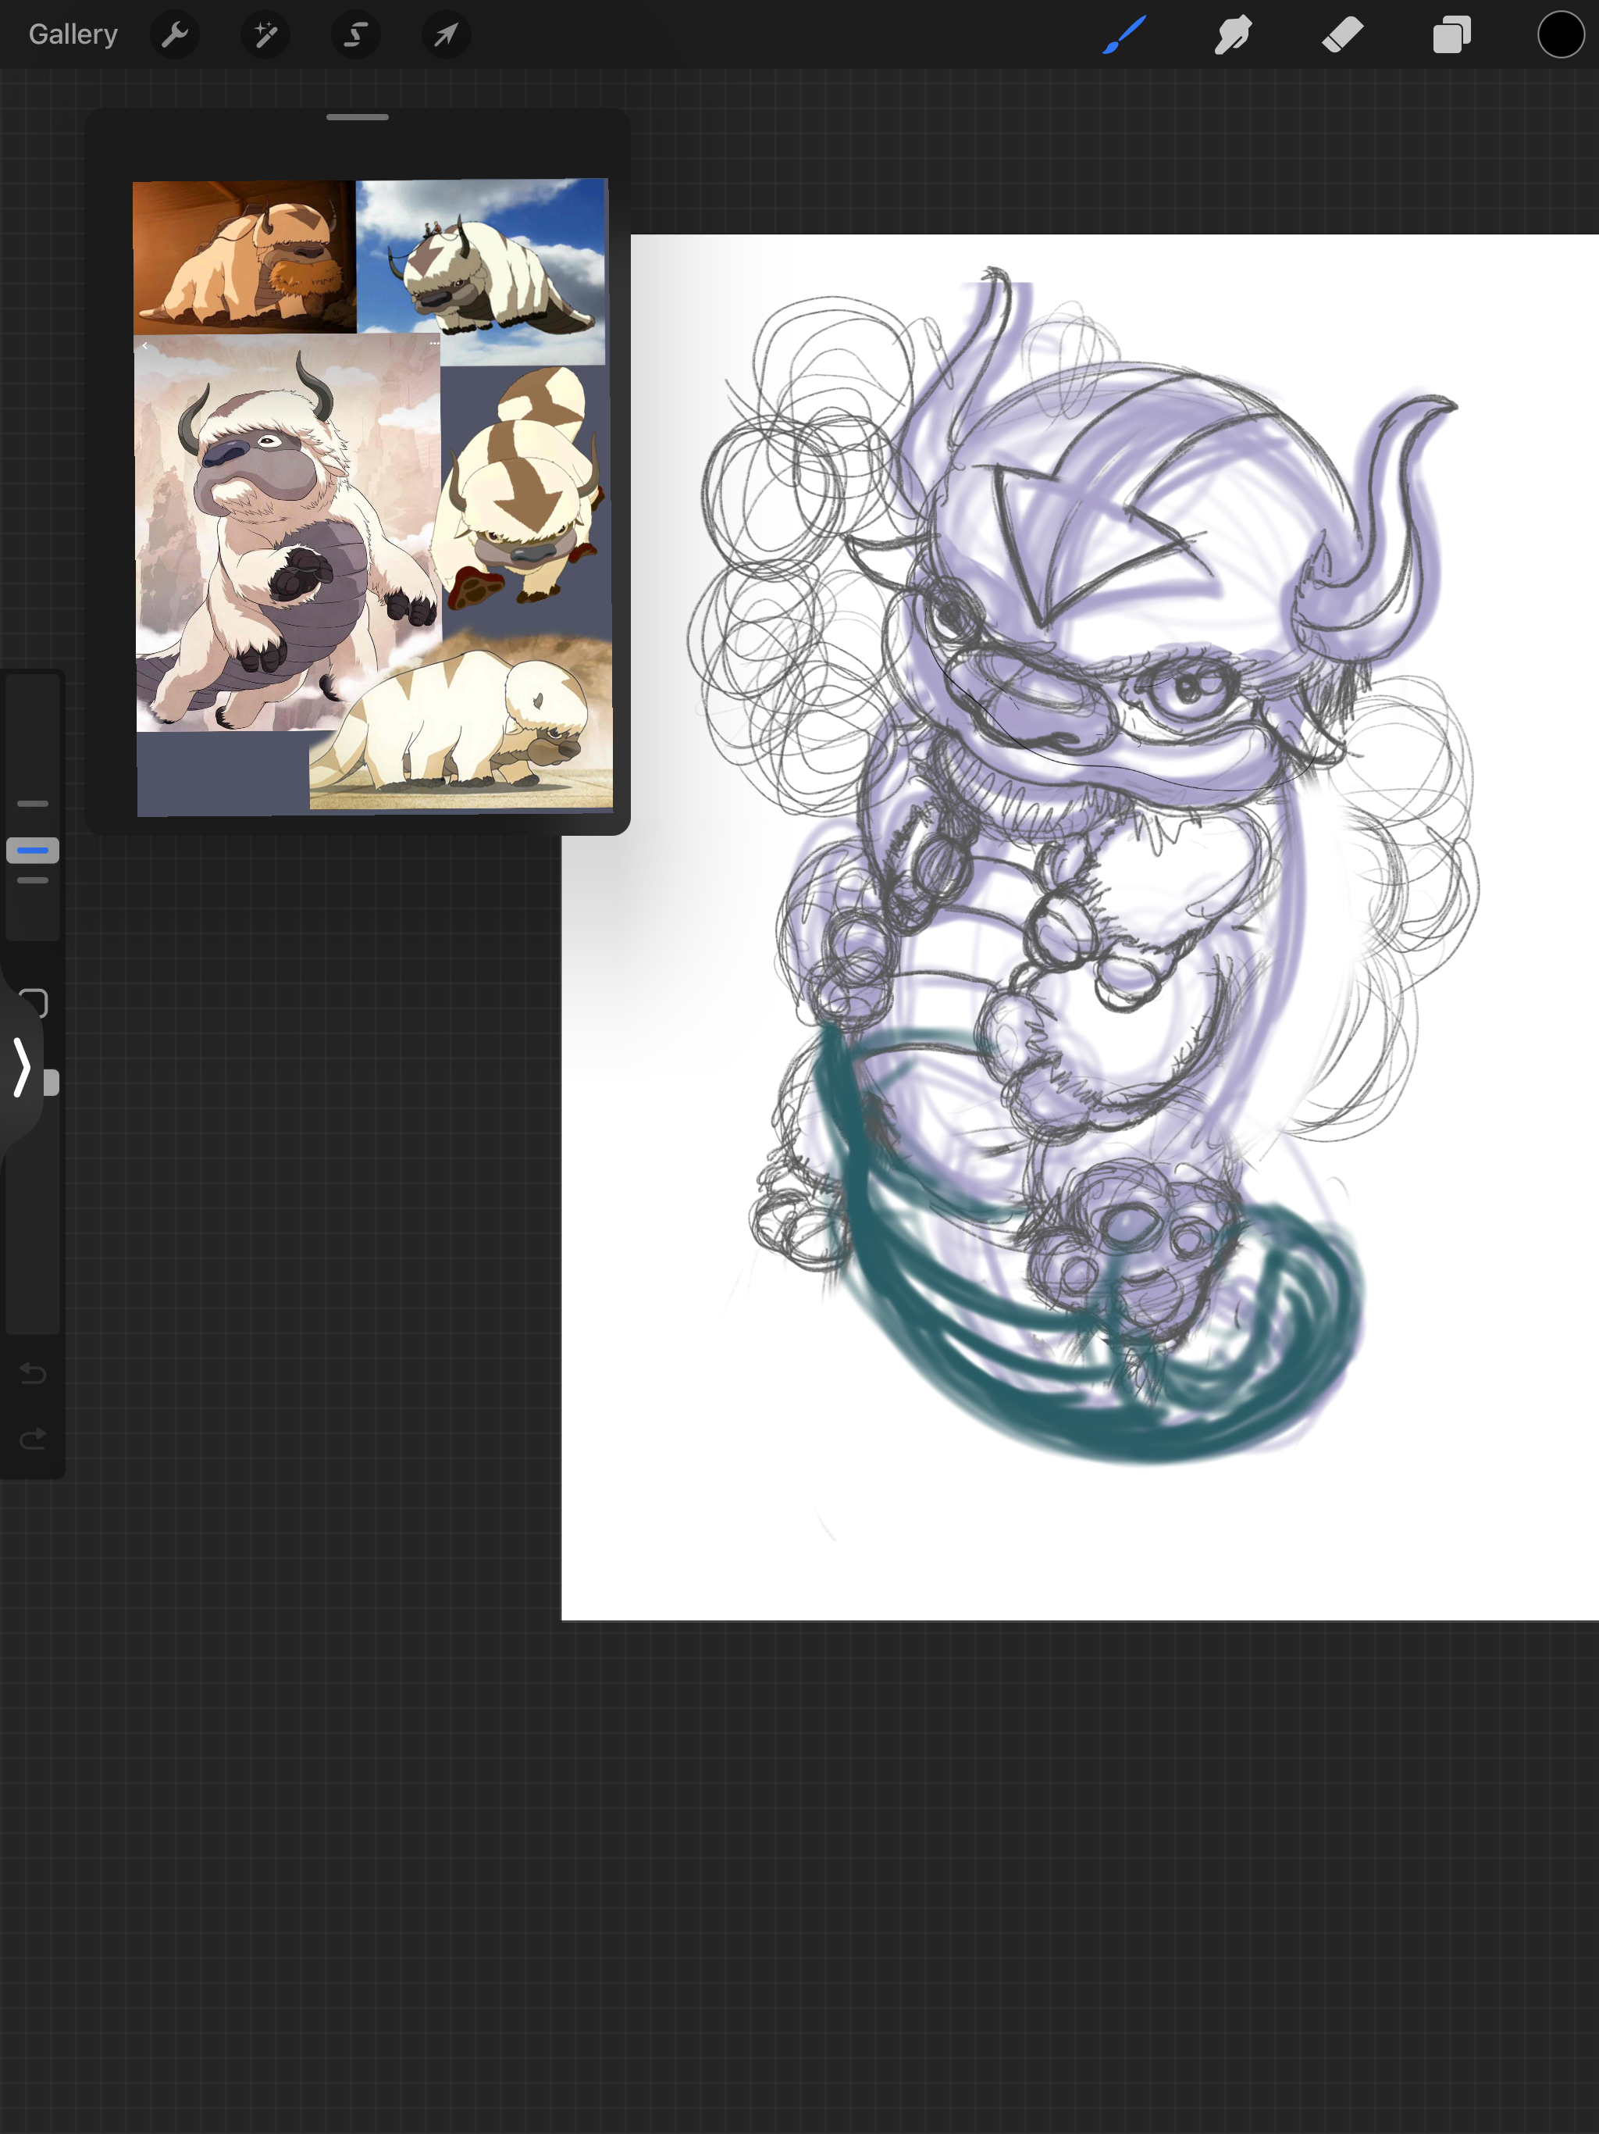
Task: Select the Smudge tool
Action: coord(1234,34)
